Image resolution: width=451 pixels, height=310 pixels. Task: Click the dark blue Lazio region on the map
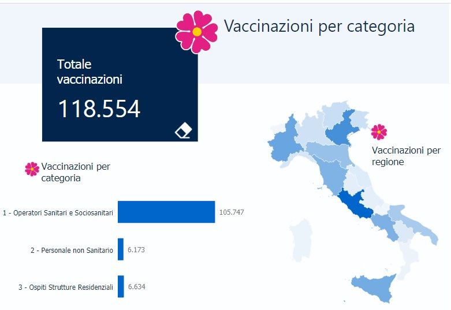[x=354, y=204]
